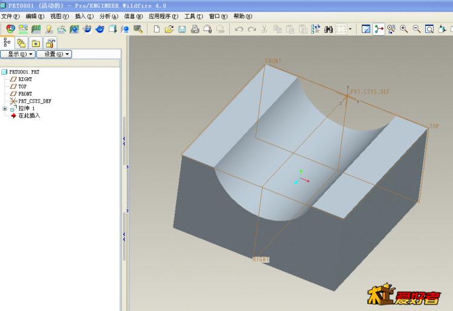The image size is (453, 311).
Task: Click the Orient mode icon
Action: 391,29
